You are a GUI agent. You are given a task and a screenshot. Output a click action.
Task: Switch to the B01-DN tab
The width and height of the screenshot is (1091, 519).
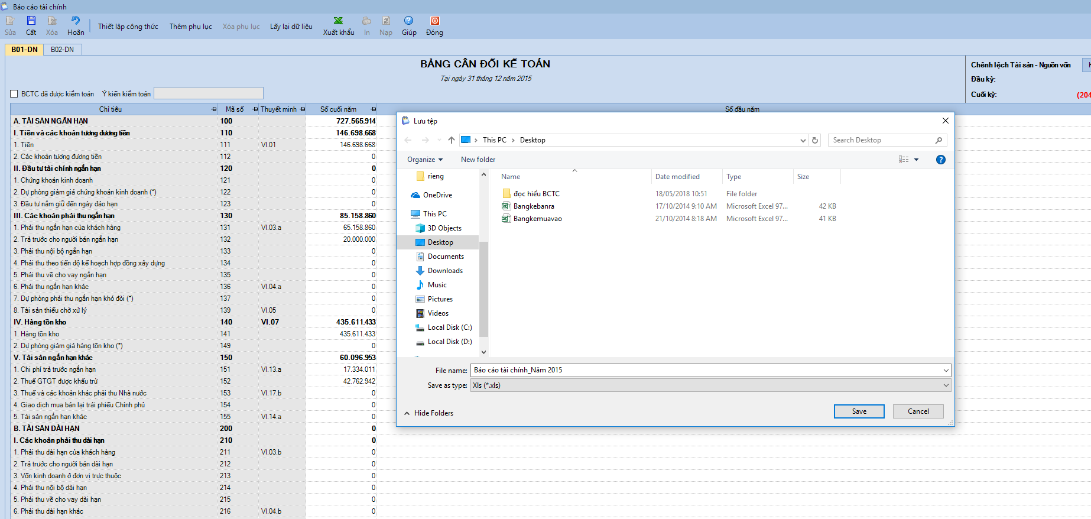coord(24,50)
